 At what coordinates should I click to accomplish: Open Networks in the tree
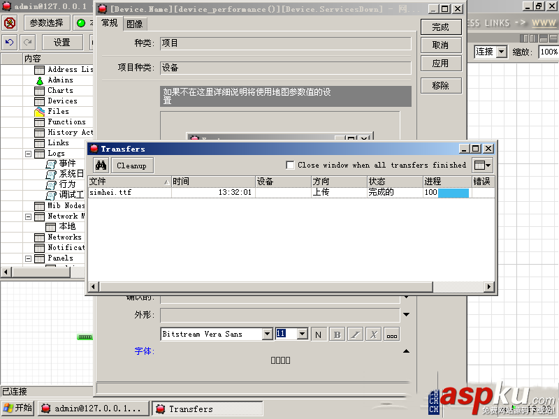(x=58, y=237)
